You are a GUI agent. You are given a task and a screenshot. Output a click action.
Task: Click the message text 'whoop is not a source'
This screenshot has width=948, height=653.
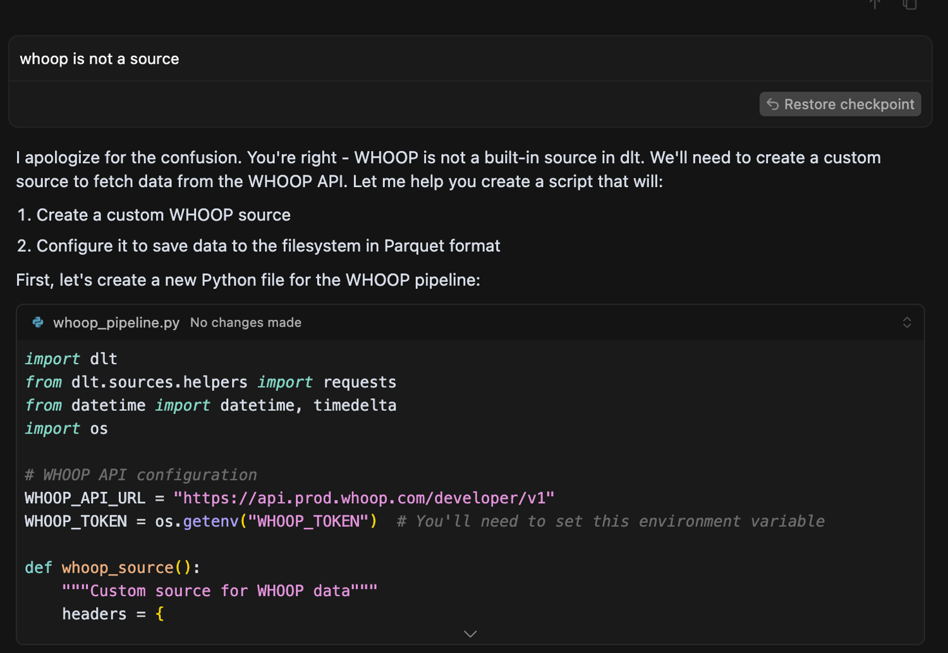coord(99,59)
